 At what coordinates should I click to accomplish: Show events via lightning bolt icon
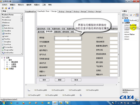[x=134, y=15]
